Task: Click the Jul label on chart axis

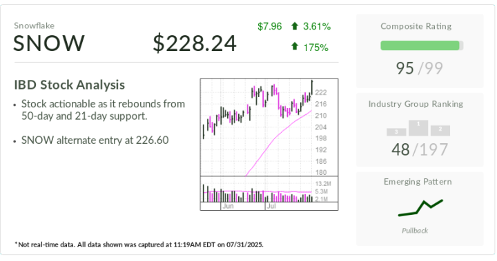Action: (271, 207)
